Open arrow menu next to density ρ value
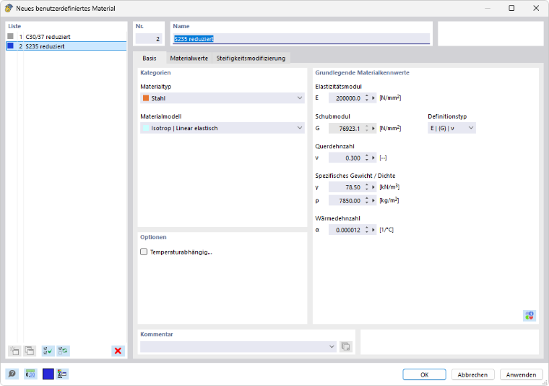The height and width of the screenshot is (386, 549). click(x=373, y=200)
